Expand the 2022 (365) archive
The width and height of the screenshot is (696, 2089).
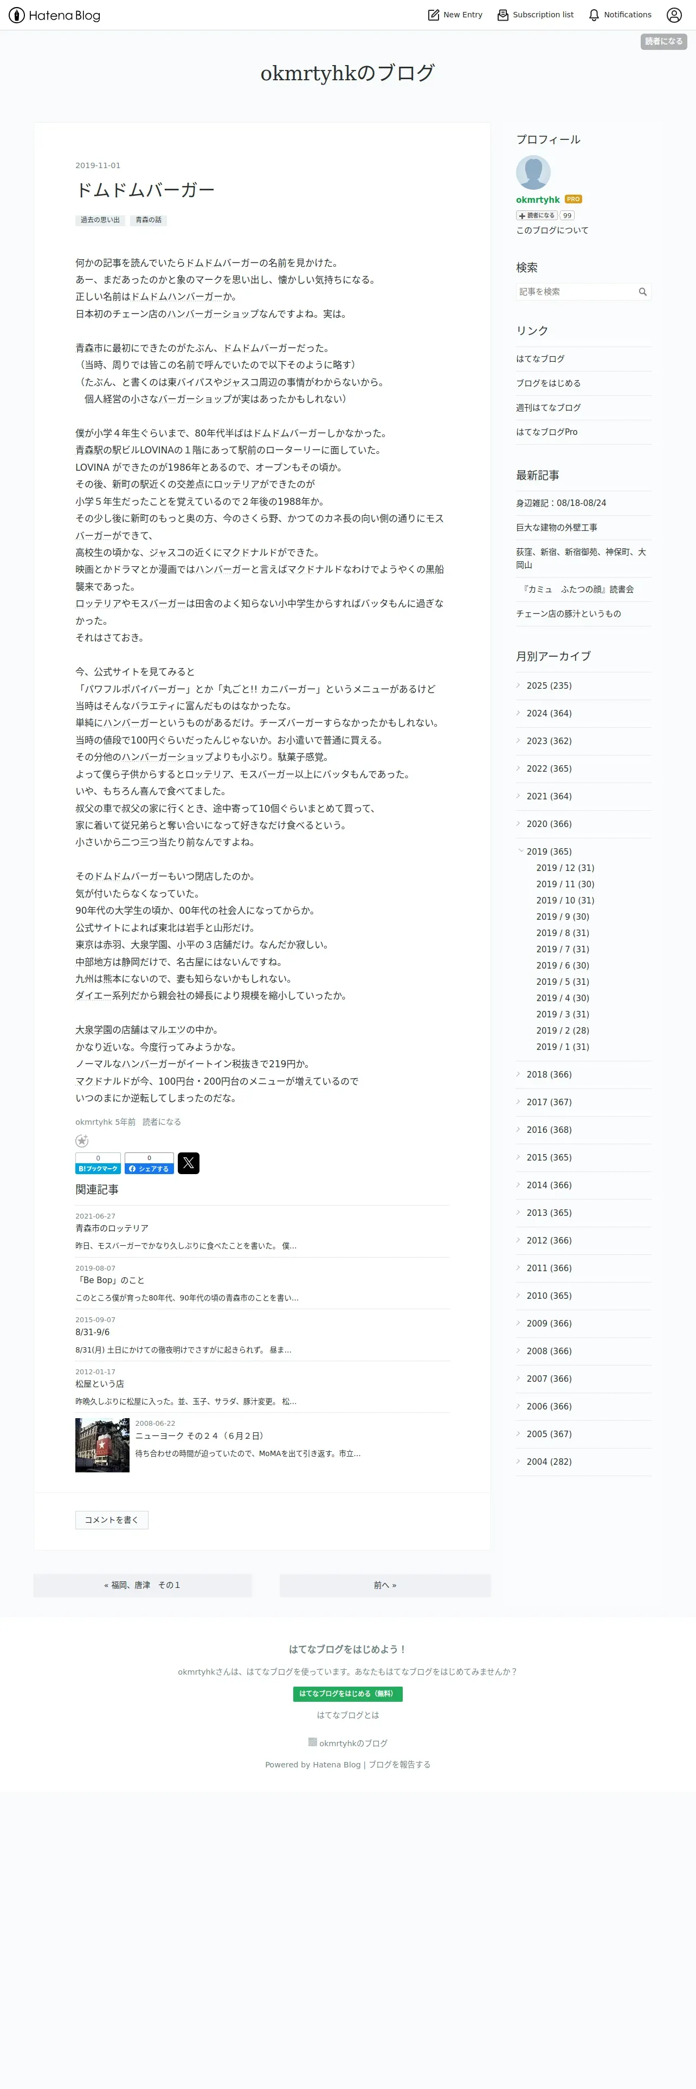pyautogui.click(x=519, y=768)
